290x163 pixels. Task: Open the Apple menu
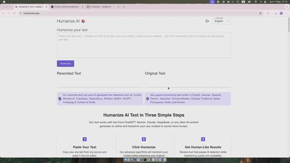4,2
